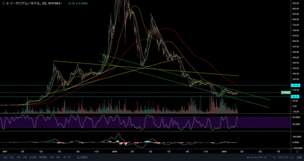Click the ETHUSD current price tag
Screen dimensions: 304x161
(286, 93)
